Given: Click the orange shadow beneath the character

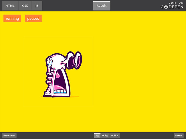Looking at the screenshot, I should pyautogui.click(x=74, y=97).
